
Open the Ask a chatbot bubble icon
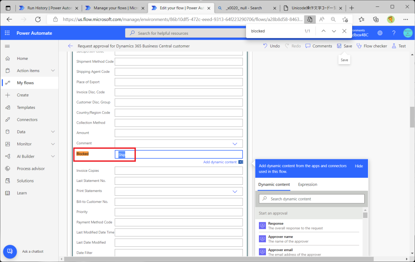[x=10, y=251]
